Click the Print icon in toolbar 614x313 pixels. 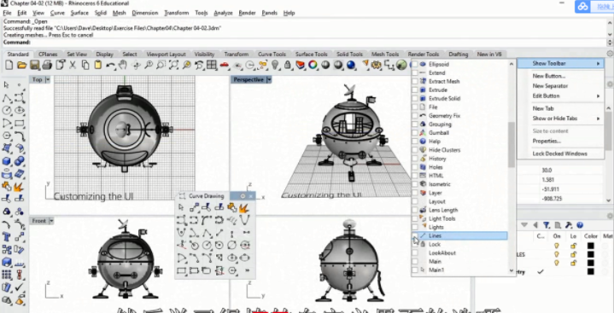47,65
